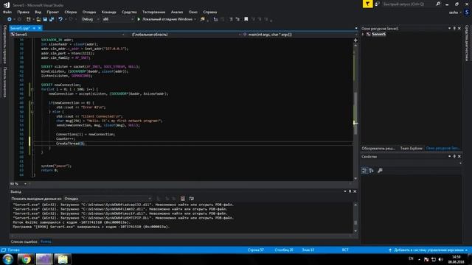Open the Вид menu
Viewport: 472px width, 265px height.
(38, 12)
